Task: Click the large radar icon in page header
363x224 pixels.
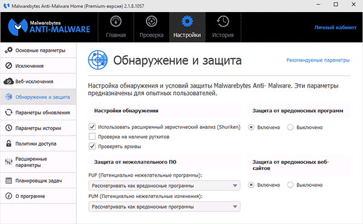Action: click(97, 60)
